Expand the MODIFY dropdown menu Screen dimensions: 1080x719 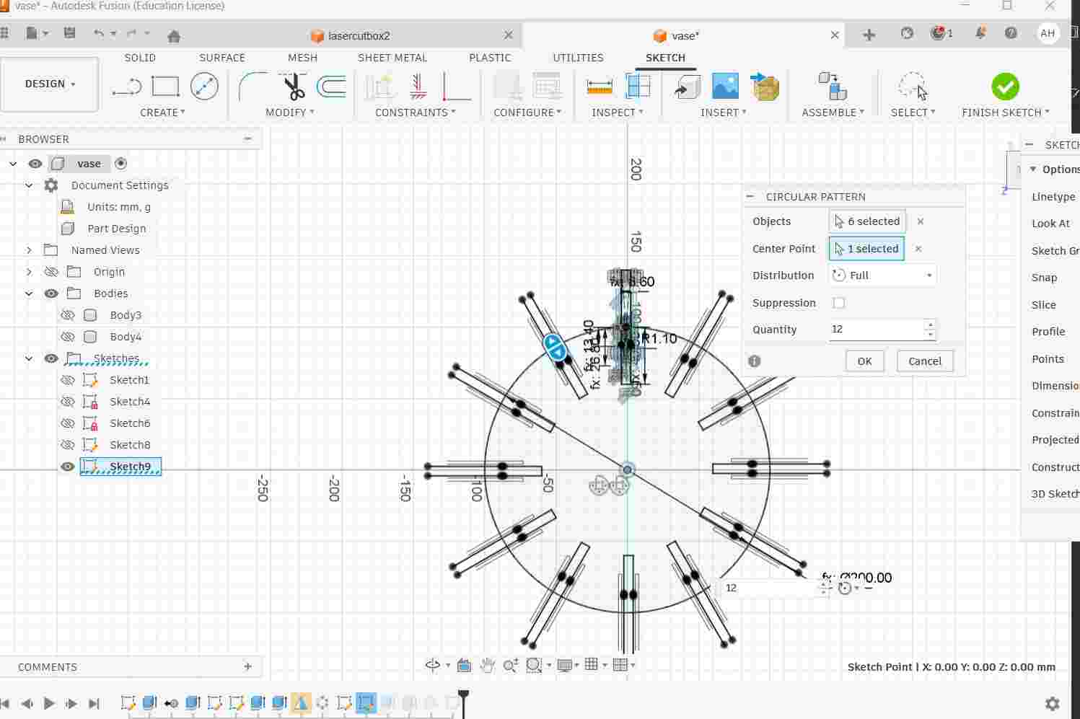(290, 113)
